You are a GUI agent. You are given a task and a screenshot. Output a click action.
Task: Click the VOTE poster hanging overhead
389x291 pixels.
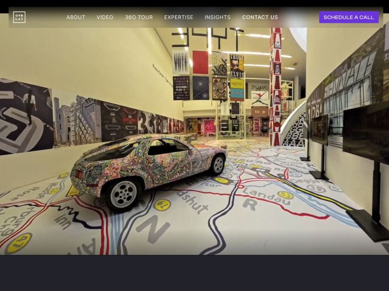(181, 62)
